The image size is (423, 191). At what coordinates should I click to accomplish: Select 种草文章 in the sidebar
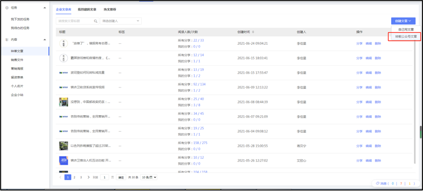coord(17,51)
